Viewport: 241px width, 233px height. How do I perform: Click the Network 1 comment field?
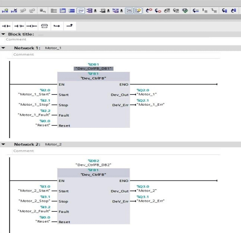pyautogui.click(x=116, y=54)
